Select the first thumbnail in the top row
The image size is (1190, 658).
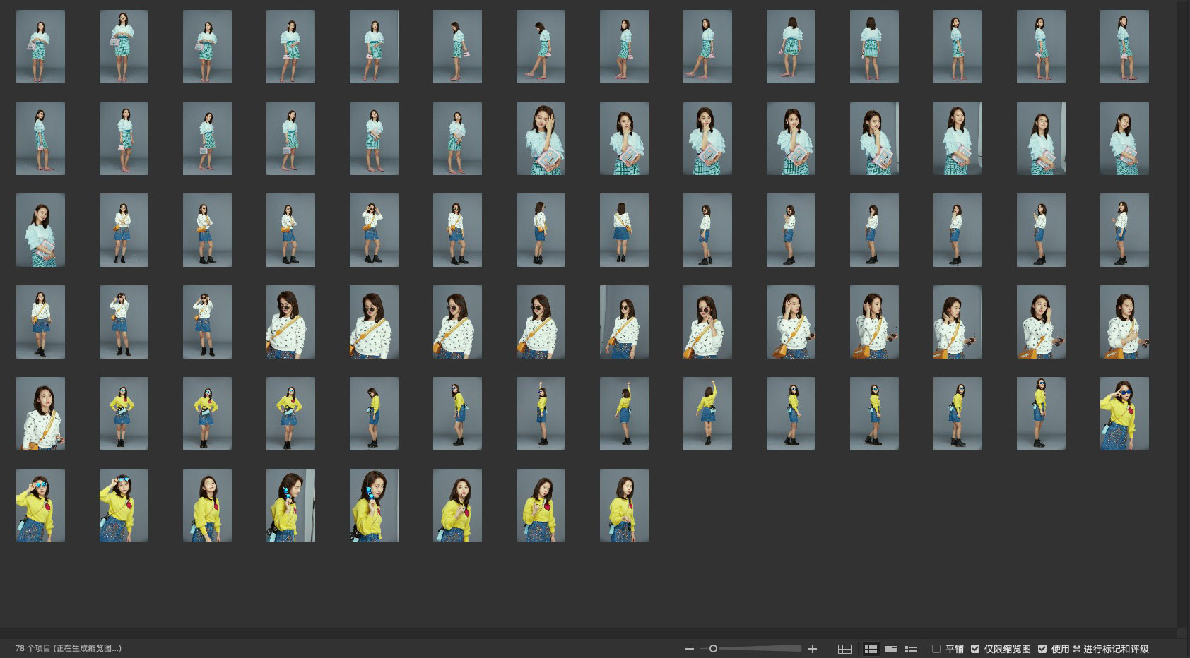coord(40,47)
